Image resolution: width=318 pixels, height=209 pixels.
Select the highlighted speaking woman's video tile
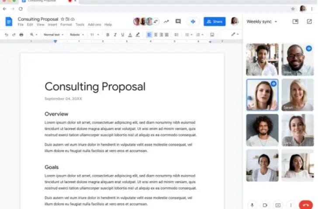pos(262,95)
